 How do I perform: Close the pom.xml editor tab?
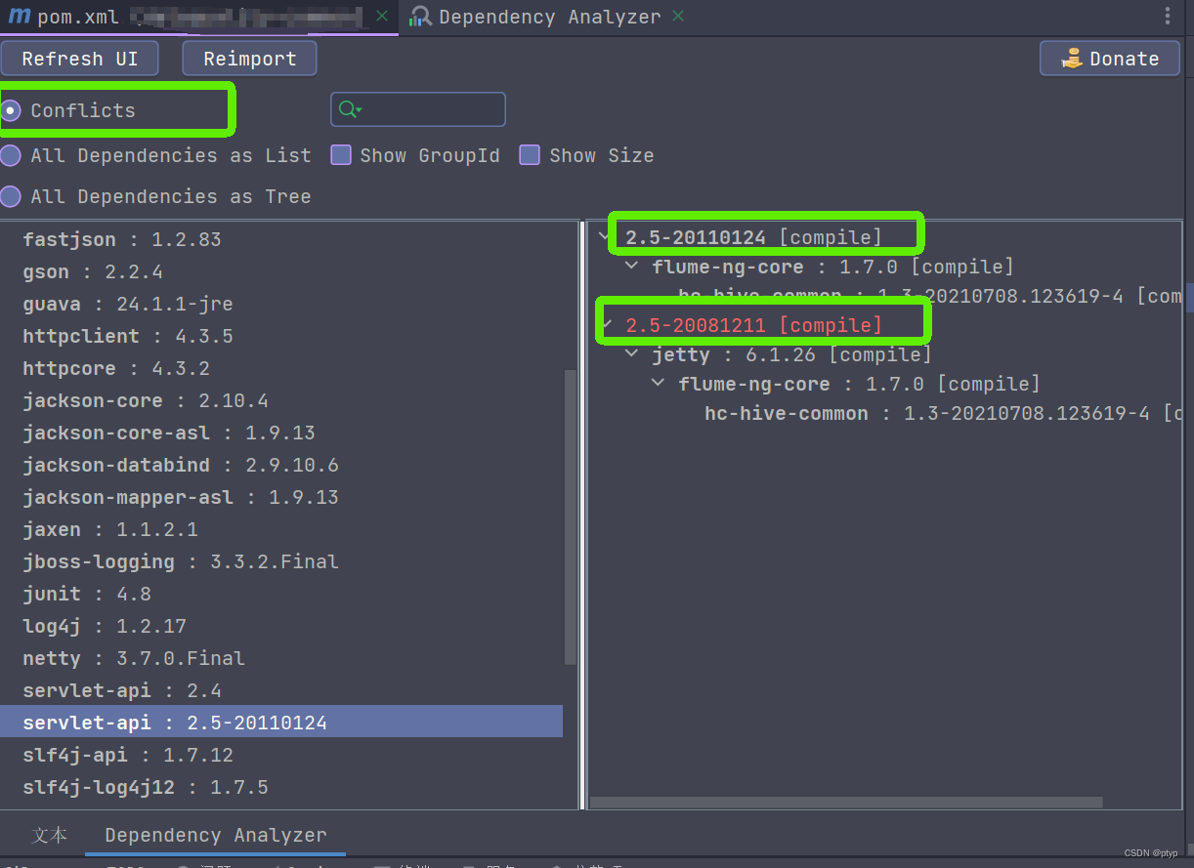point(382,17)
